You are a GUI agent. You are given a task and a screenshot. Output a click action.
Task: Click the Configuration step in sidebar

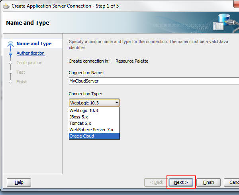coord(29,63)
